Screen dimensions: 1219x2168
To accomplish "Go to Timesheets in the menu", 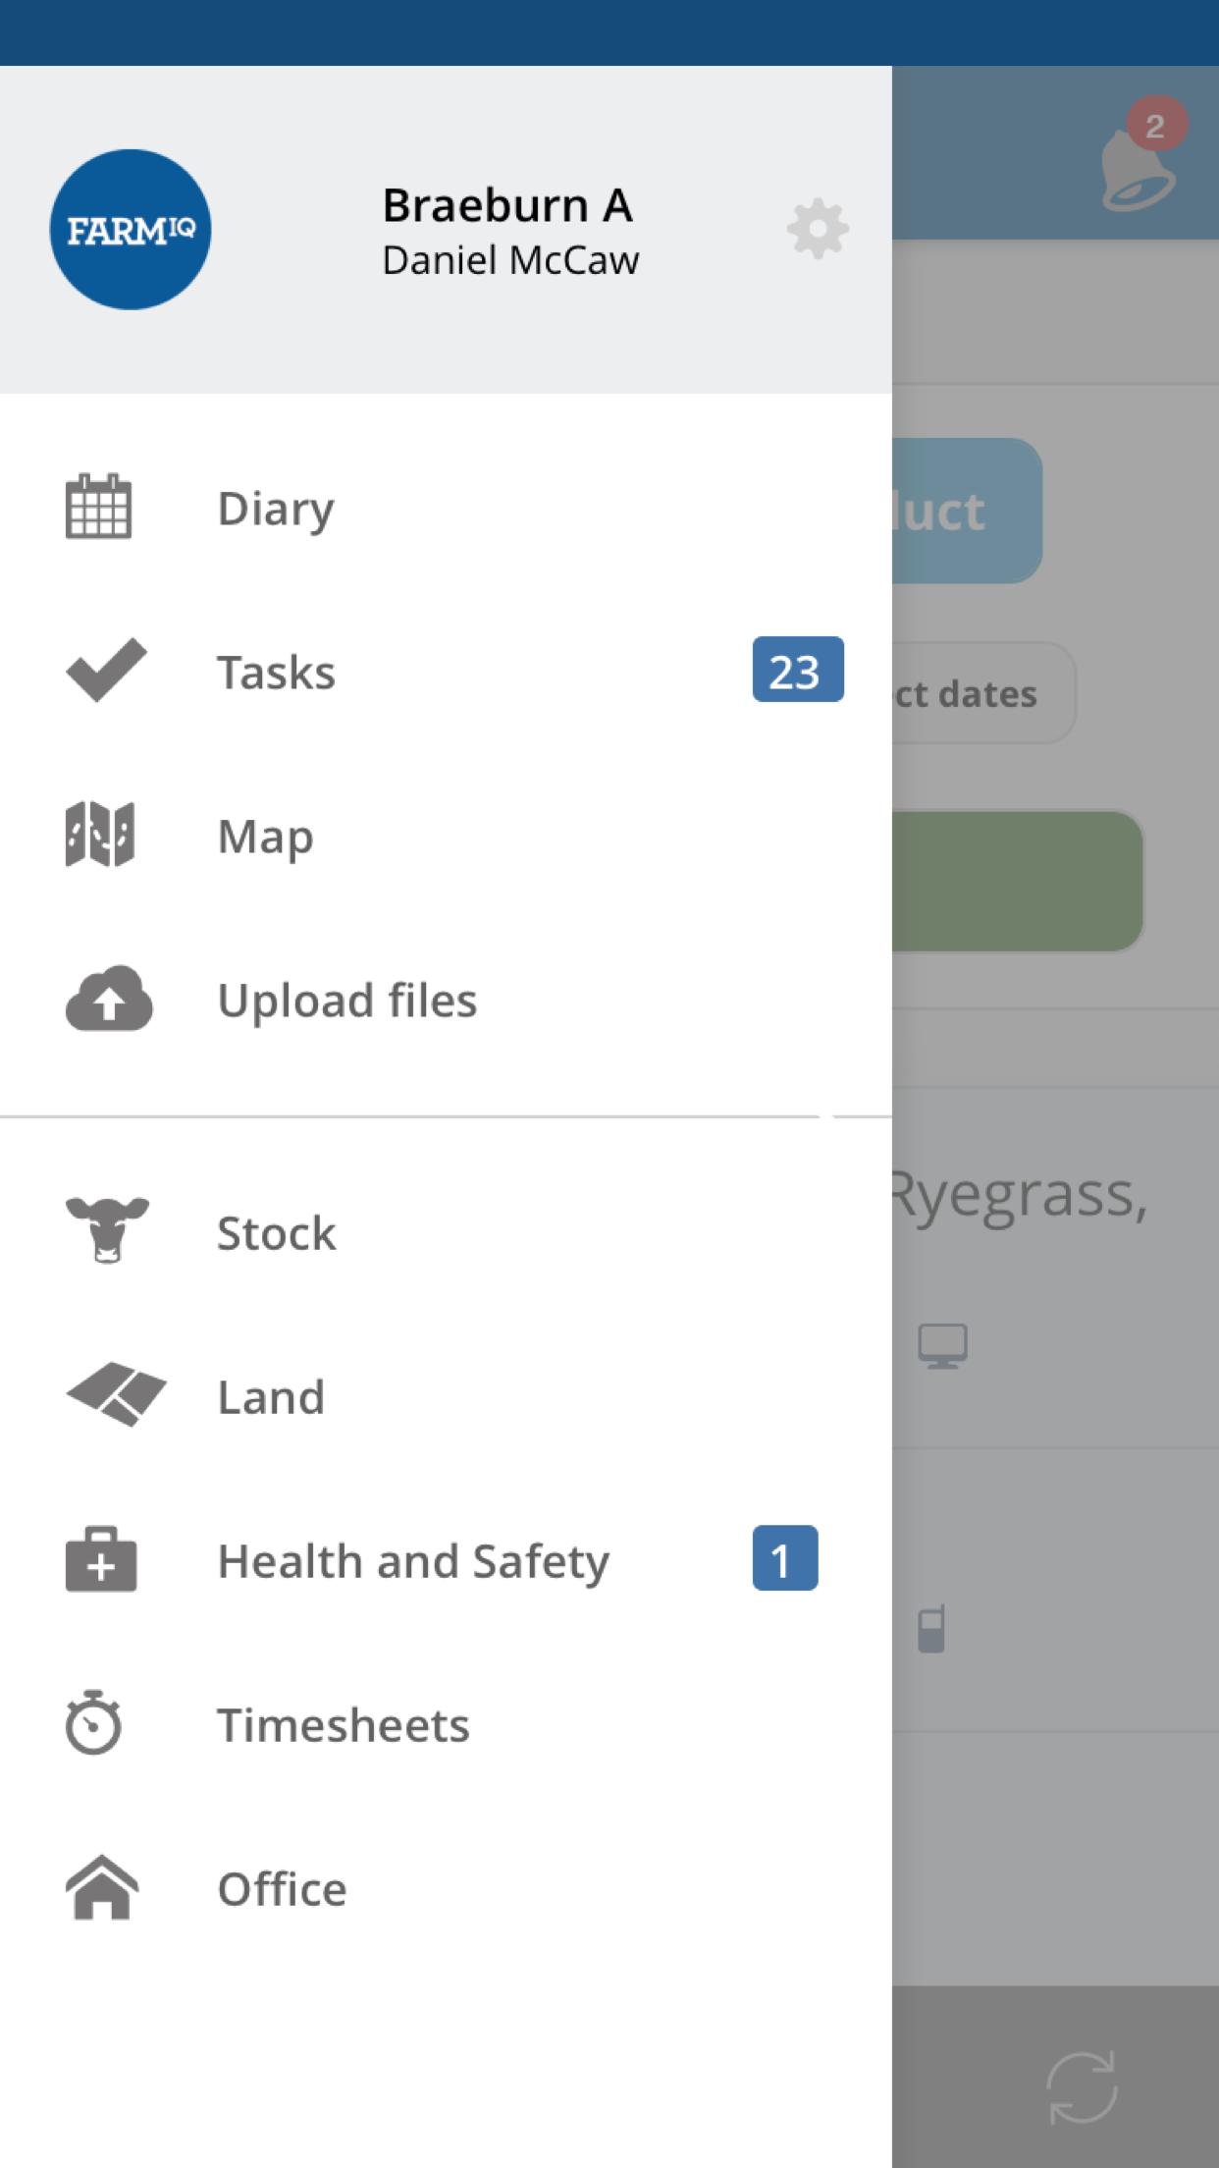I will [344, 1725].
